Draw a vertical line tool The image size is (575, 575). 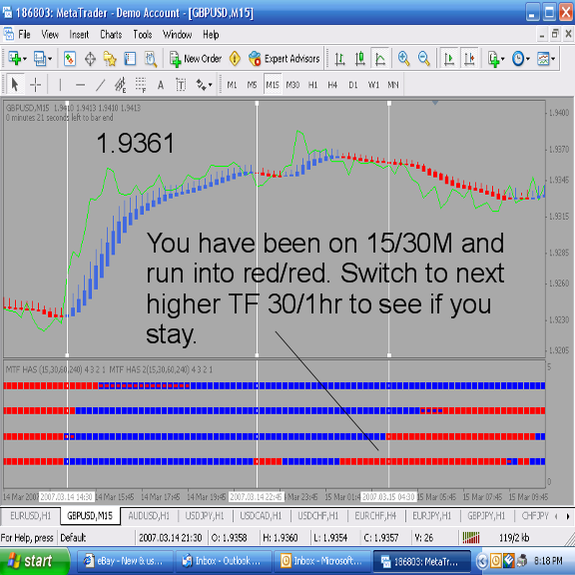point(60,85)
